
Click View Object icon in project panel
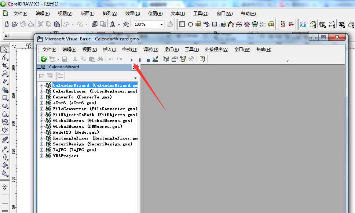(50, 76)
